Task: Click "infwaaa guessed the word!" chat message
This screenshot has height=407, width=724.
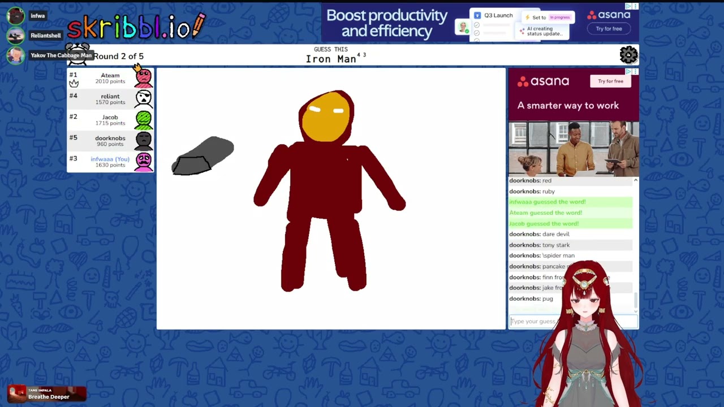Action: coord(570,202)
